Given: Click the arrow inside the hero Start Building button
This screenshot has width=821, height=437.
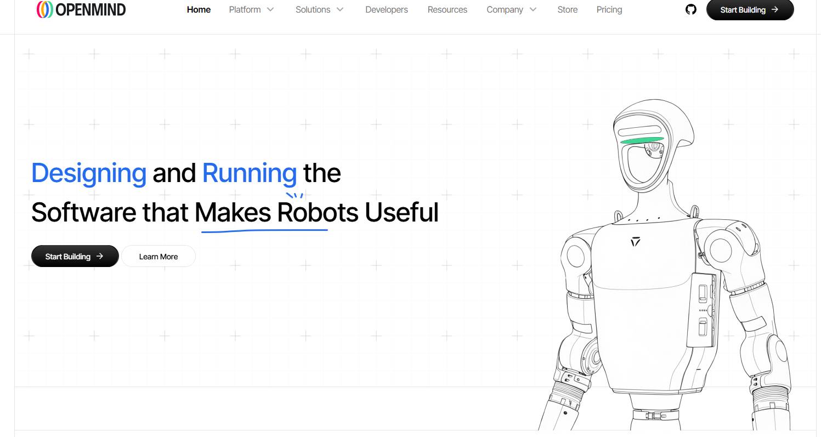Looking at the screenshot, I should point(99,256).
